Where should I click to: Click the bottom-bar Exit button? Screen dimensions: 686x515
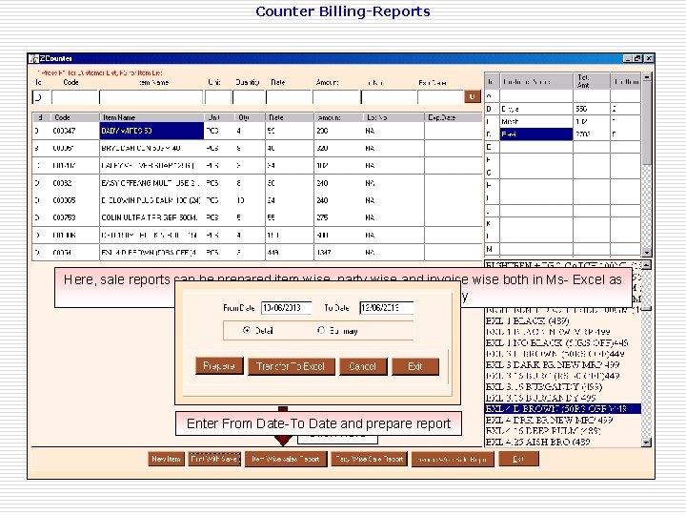click(518, 459)
